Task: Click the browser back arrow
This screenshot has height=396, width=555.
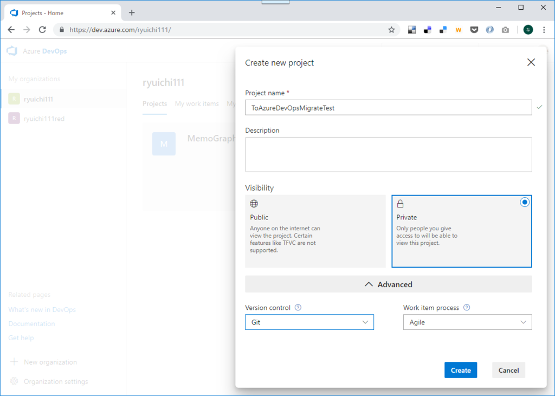Action: tap(11, 30)
